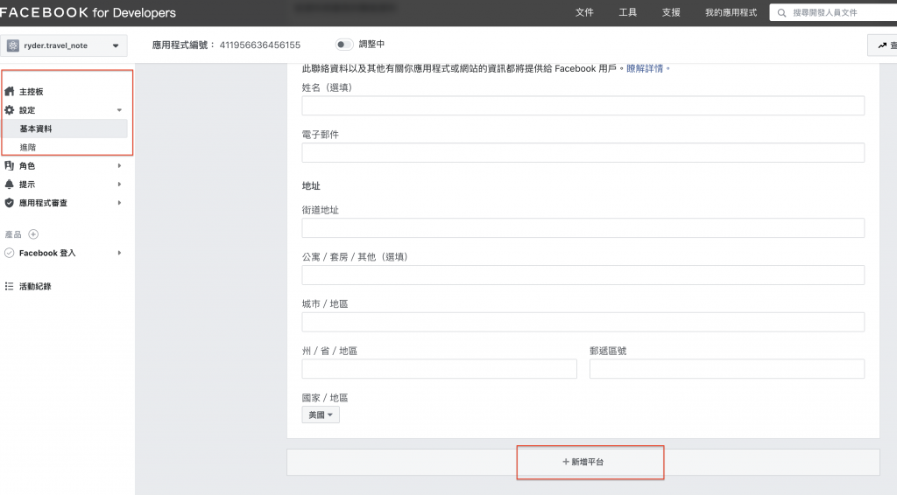Click the plus icon beside 產品
The height and width of the screenshot is (495, 897).
coord(33,234)
